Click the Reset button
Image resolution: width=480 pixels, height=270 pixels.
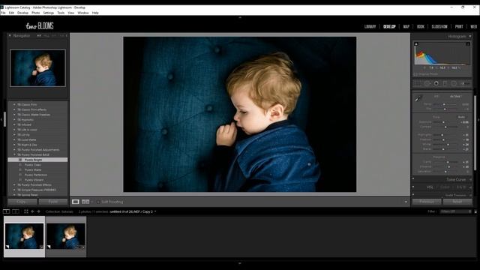[x=457, y=202]
